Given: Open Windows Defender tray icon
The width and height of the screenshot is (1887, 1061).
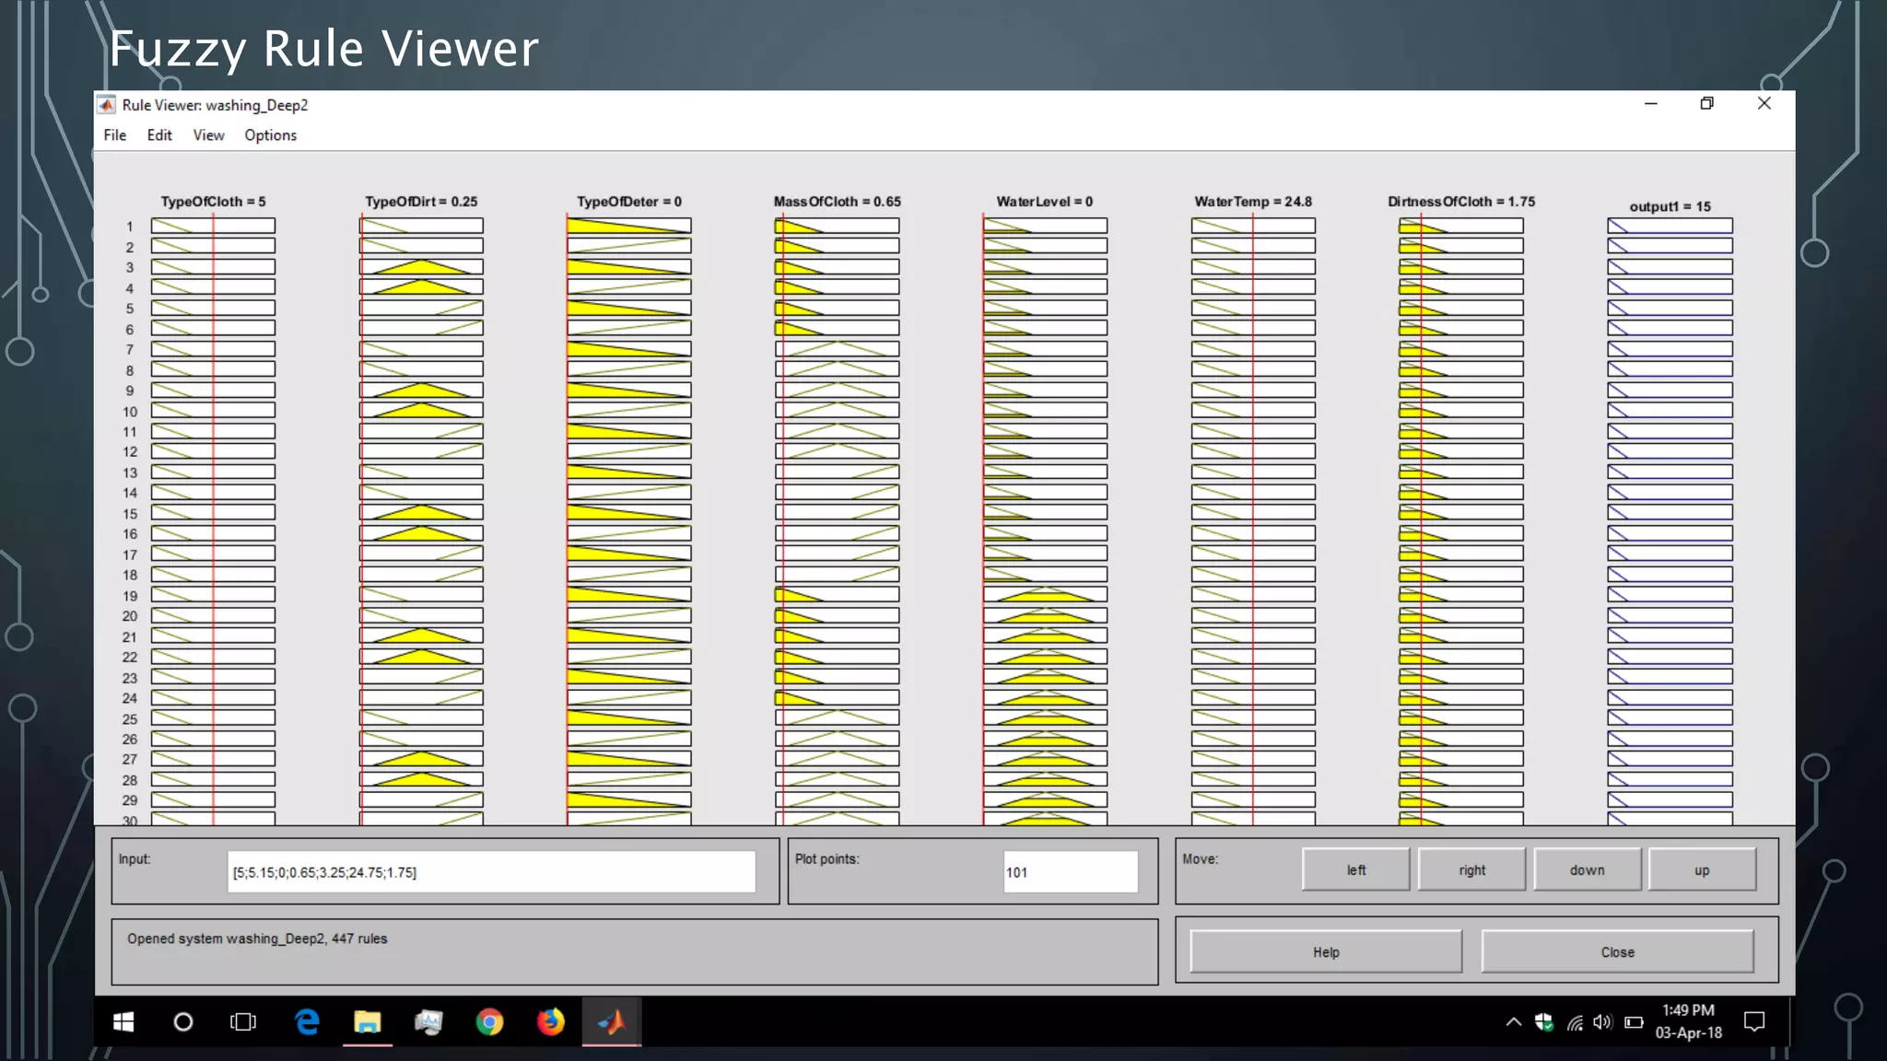Looking at the screenshot, I should 1544,1021.
